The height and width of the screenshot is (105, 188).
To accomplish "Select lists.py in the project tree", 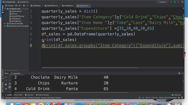I will (x=13, y=14).
